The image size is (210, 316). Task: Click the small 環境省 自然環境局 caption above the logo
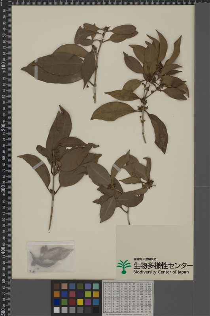point(145,260)
